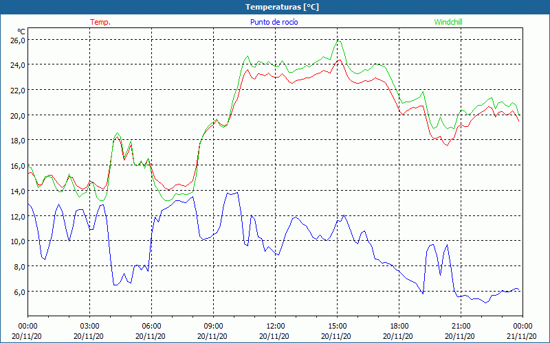Image resolution: width=550 pixels, height=343 pixels.
Task: Click the 09:00 time axis label
Action: coord(213,327)
